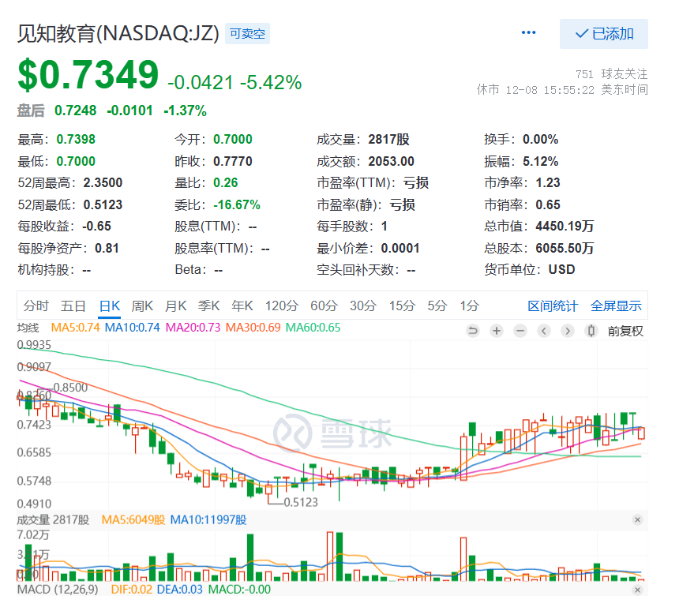The height and width of the screenshot is (596, 679).
Task: Switch to the 五日 chart tab
Action: pyautogui.click(x=73, y=306)
